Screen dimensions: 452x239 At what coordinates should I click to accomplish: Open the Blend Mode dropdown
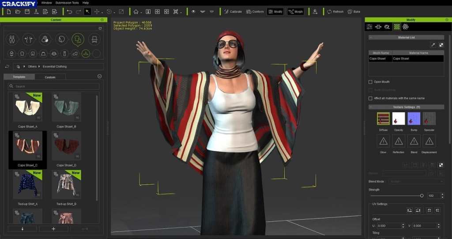point(416,182)
